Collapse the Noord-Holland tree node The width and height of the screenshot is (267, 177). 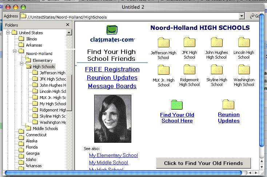(15, 51)
